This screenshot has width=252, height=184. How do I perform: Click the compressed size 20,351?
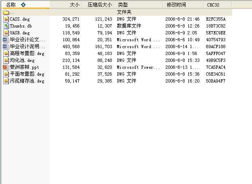[x=105, y=40]
